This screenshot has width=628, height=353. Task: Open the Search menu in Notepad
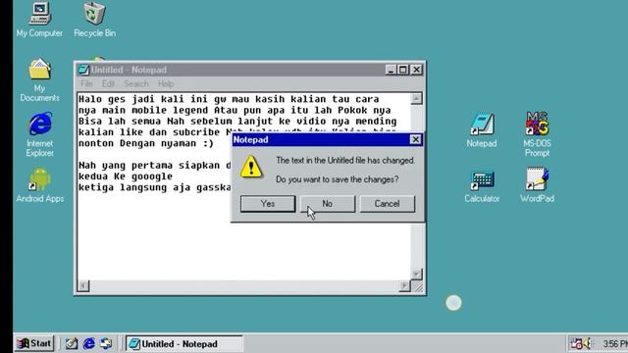coord(136,83)
